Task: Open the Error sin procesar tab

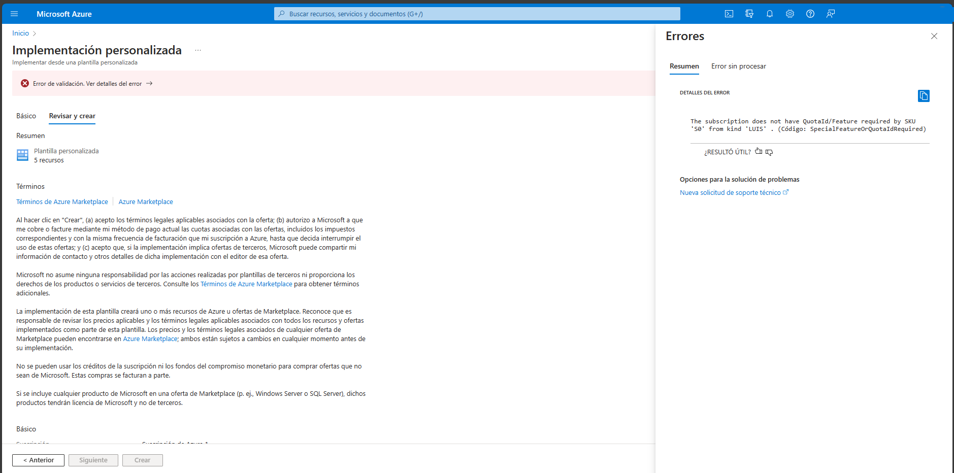Action: coord(739,66)
